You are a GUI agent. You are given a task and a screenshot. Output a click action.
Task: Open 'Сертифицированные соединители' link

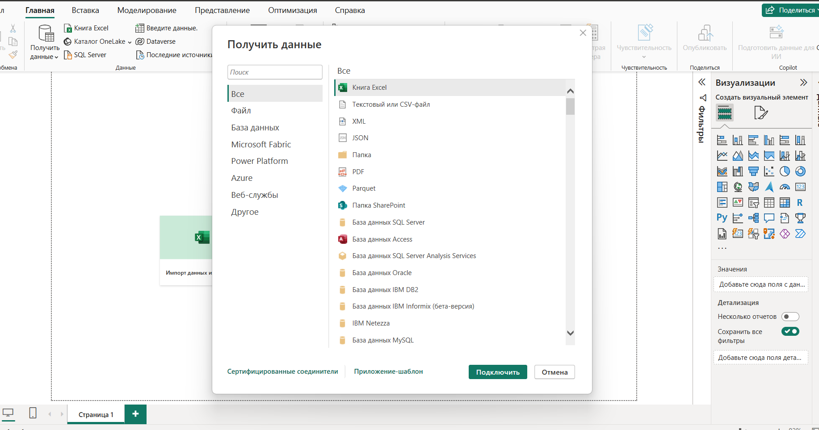282,372
